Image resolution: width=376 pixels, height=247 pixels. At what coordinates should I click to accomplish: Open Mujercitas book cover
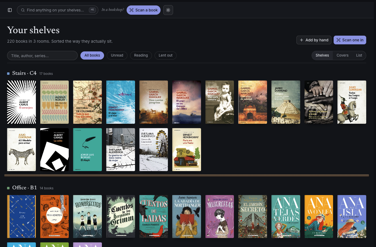220,217
